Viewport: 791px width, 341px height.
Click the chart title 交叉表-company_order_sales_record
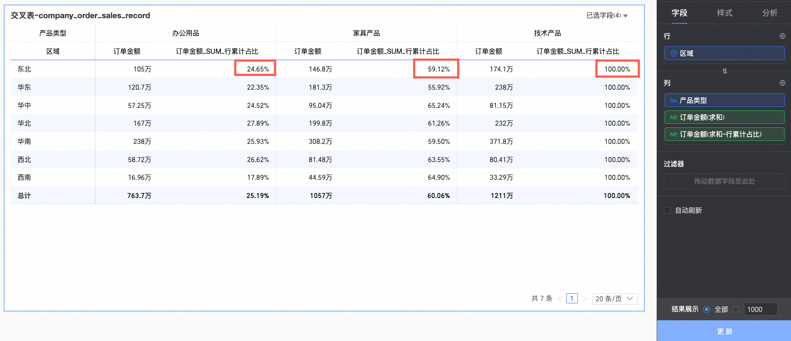pyautogui.click(x=80, y=16)
